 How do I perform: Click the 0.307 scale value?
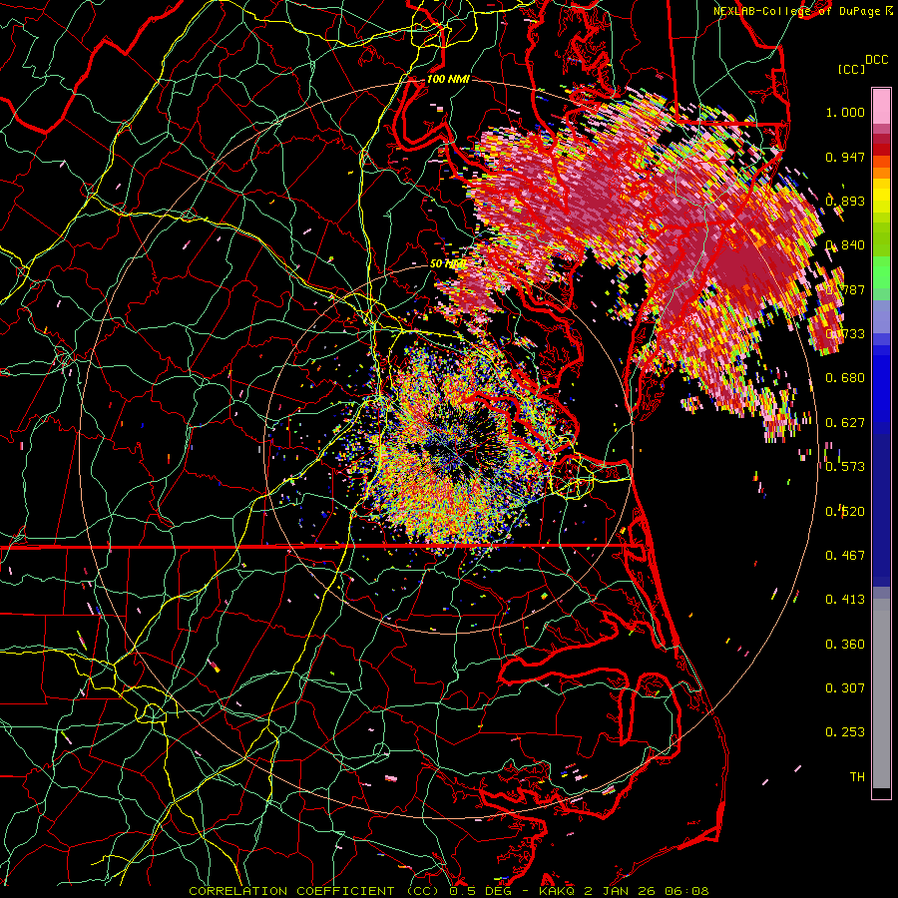(x=845, y=688)
